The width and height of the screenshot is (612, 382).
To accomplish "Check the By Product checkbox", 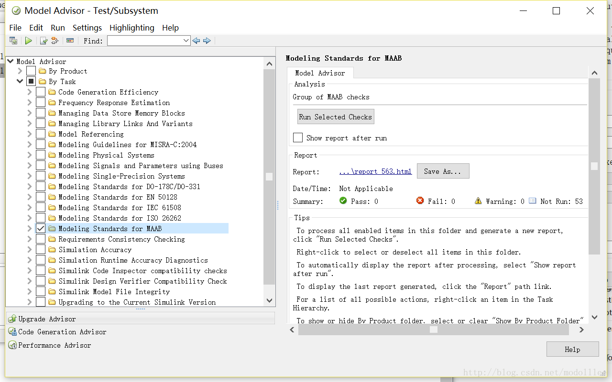I will tap(31, 71).
